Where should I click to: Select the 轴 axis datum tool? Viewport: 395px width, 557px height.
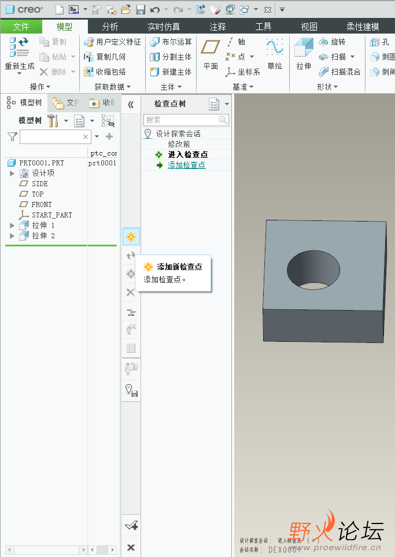235,42
